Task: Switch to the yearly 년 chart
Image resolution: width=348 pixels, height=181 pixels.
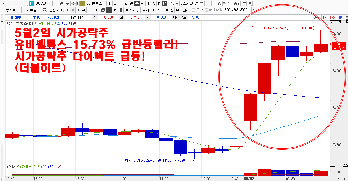Action: coord(131,3)
